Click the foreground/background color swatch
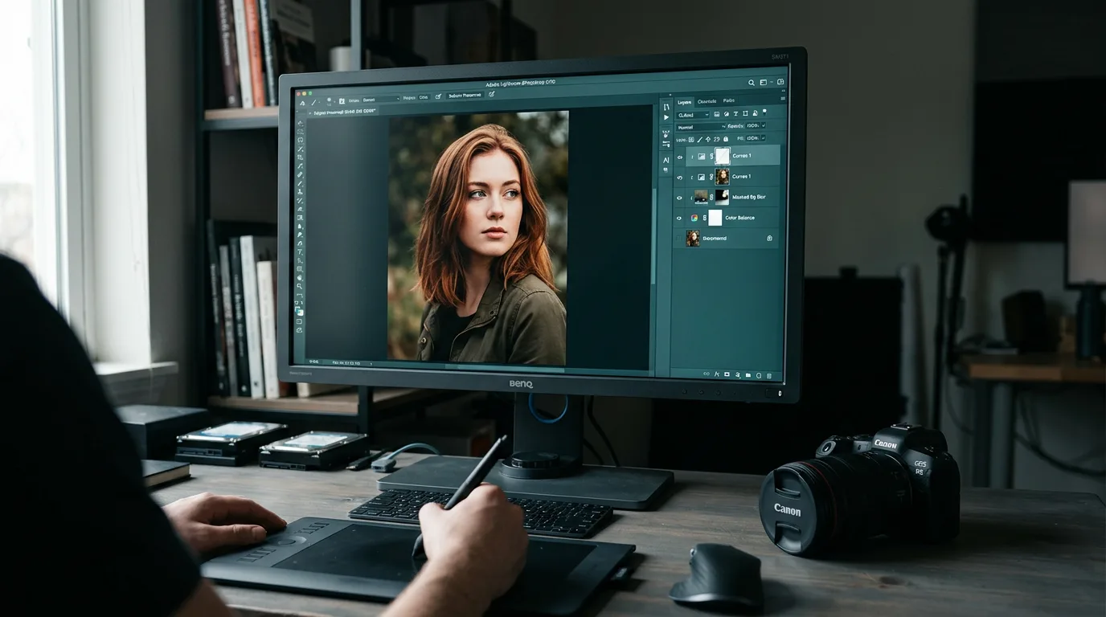Image resolution: width=1106 pixels, height=617 pixels. coord(300,311)
